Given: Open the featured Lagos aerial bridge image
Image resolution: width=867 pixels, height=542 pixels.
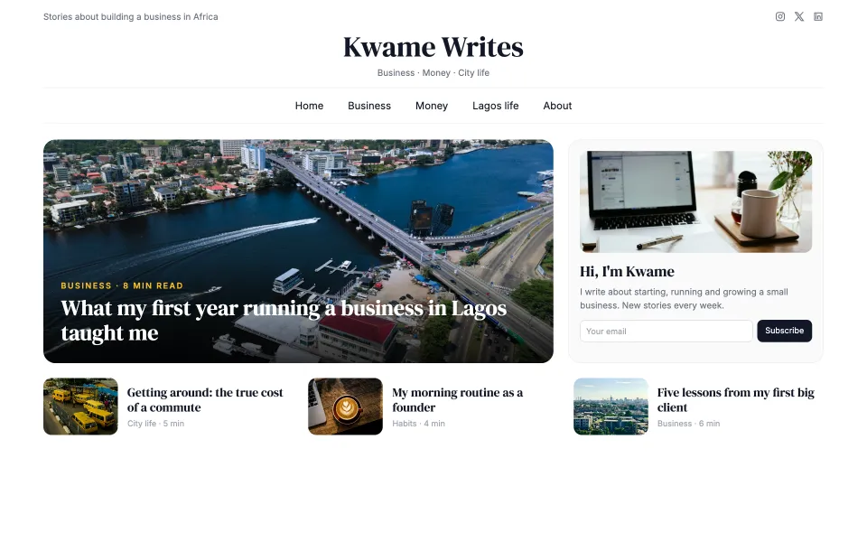Looking at the screenshot, I should click(298, 251).
